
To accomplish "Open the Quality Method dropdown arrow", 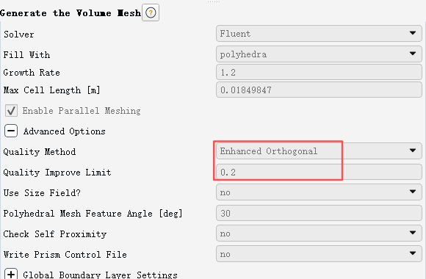I will point(413,151).
